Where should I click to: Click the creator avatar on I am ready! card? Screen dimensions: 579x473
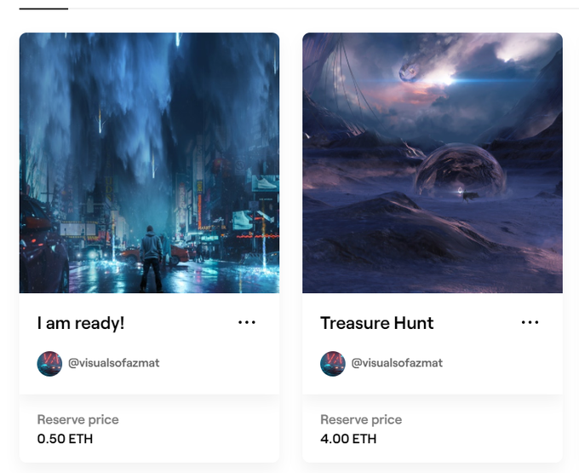tap(49, 364)
